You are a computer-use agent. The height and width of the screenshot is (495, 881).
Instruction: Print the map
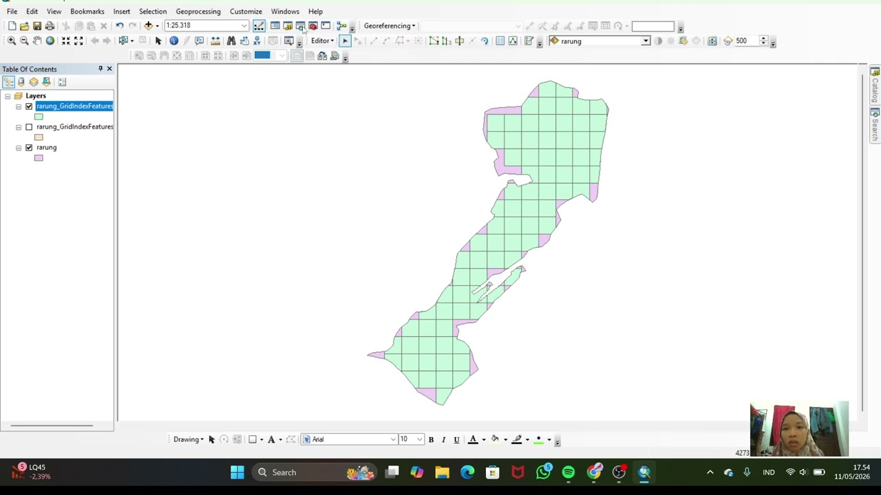tap(50, 26)
